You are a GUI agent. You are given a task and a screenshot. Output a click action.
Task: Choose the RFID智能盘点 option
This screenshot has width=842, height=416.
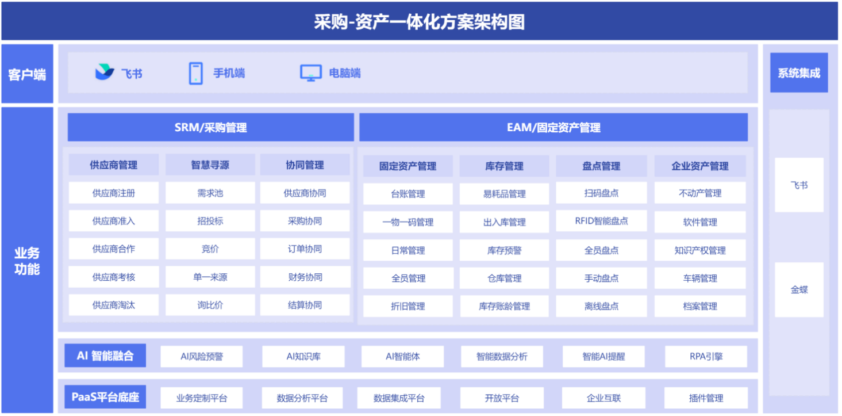coord(601,221)
